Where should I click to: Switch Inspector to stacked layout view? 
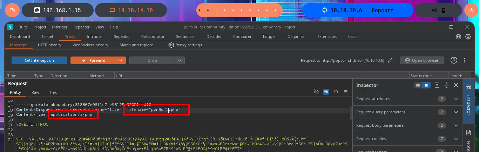coord(418,85)
